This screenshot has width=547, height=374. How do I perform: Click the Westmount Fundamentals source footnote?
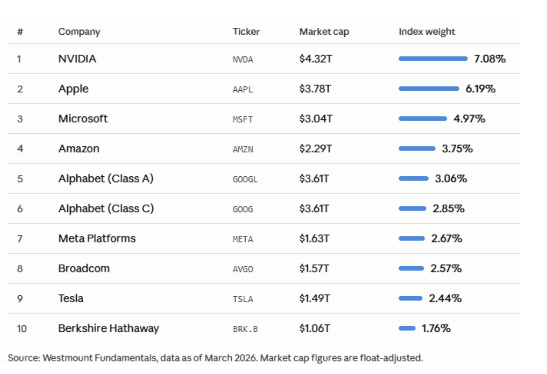point(215,358)
